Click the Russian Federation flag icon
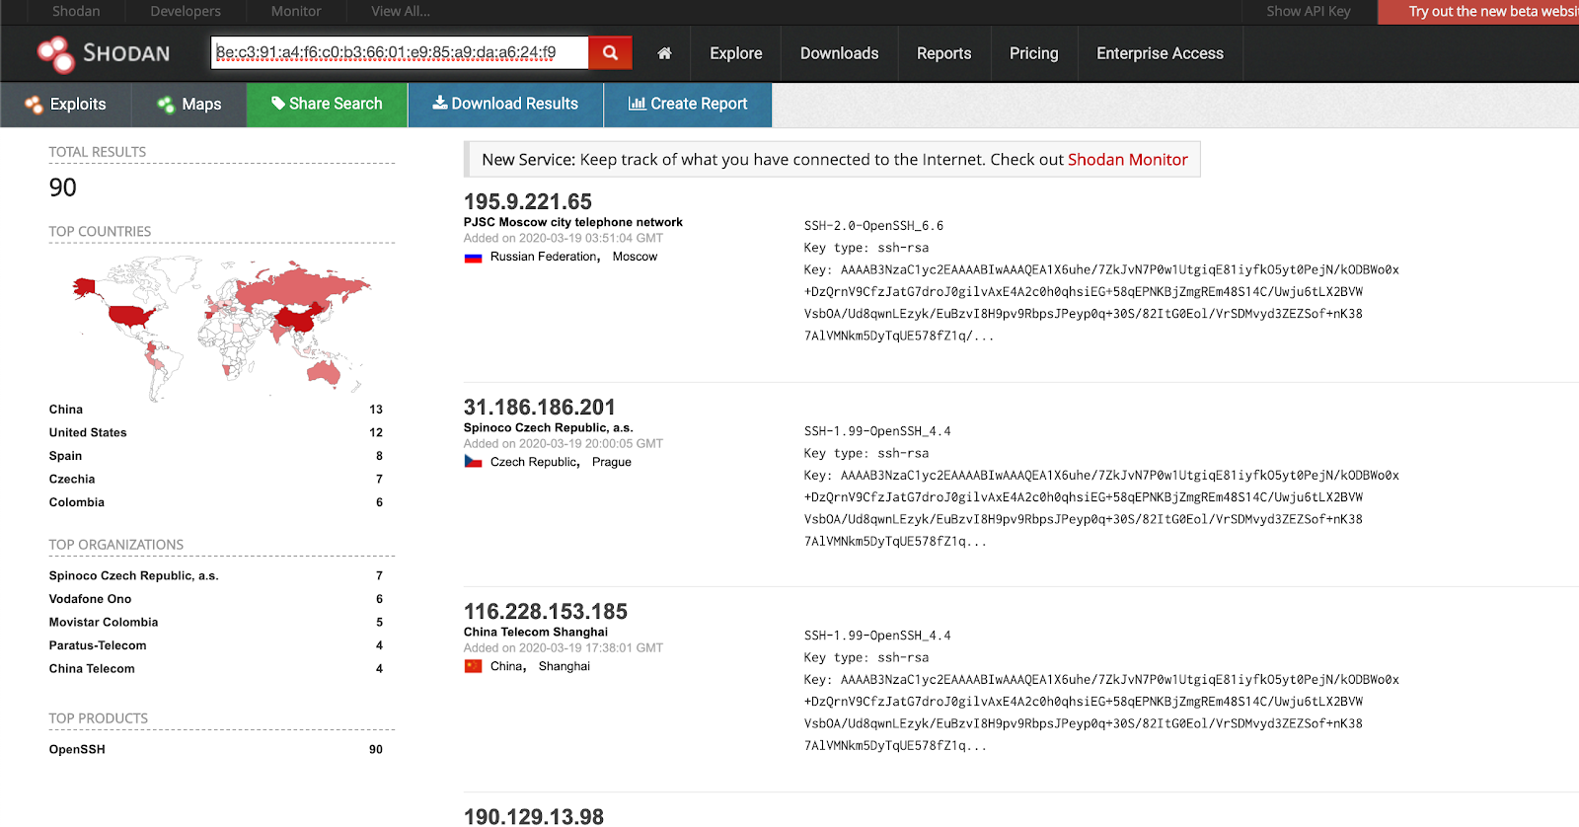 point(473,258)
